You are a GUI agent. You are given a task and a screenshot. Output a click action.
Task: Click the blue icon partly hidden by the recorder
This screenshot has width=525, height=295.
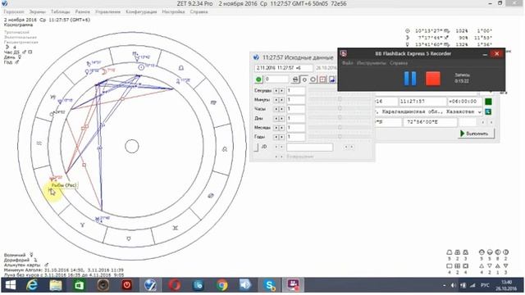pyautogui.click(x=331, y=79)
